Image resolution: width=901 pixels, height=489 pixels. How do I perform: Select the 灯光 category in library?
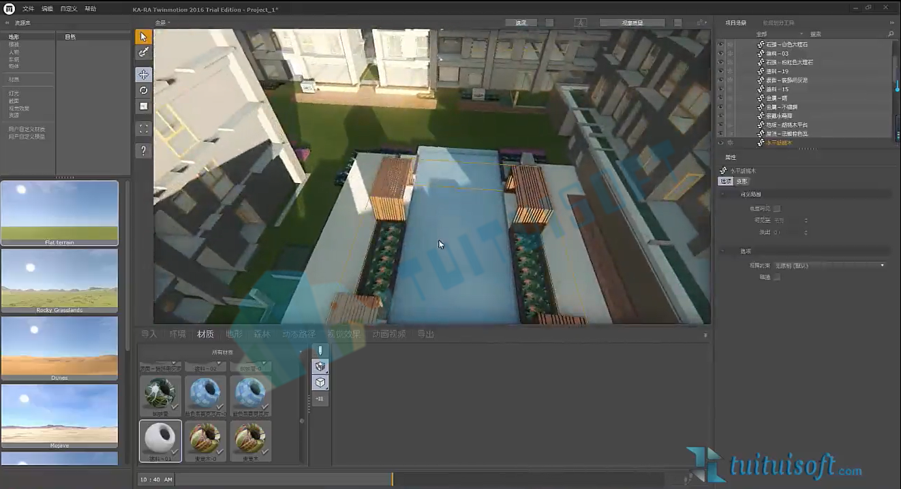tap(14, 93)
